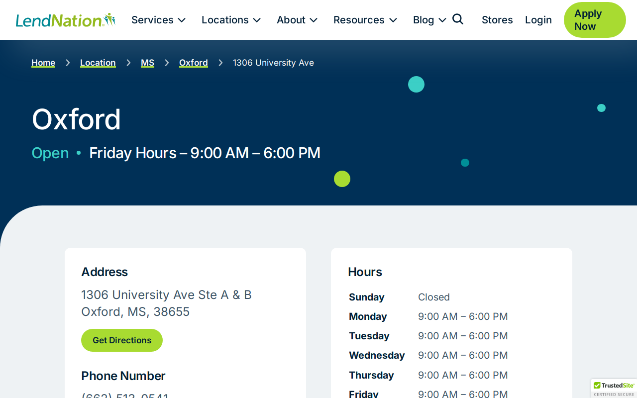Select the street address line text

click(166, 295)
